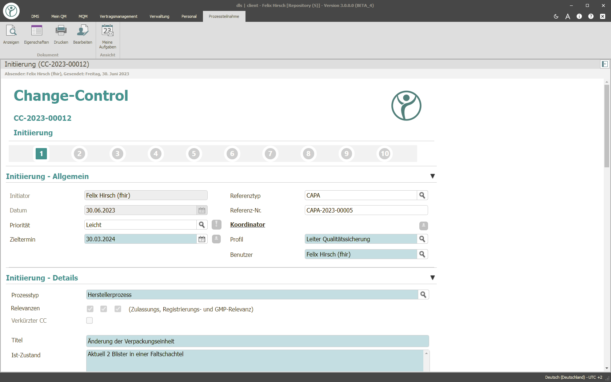Viewport: 611px width, 382px height.
Task: Open the Vertragsmanagement tab
Action: [x=118, y=16]
